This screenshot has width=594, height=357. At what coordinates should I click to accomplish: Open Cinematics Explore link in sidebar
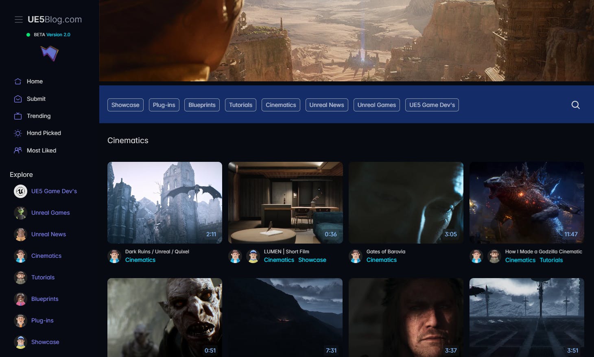(46, 256)
